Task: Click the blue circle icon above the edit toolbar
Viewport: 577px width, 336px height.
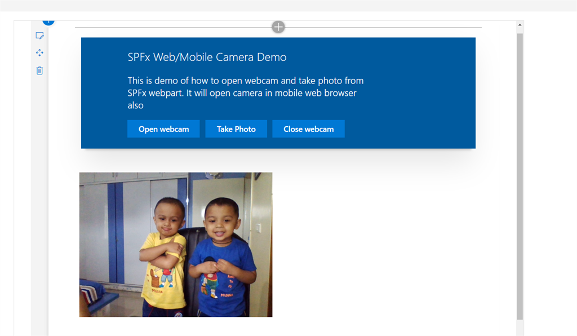Action: [x=48, y=22]
